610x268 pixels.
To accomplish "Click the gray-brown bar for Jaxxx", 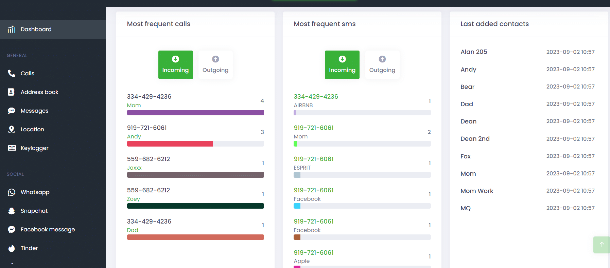I will pyautogui.click(x=195, y=175).
